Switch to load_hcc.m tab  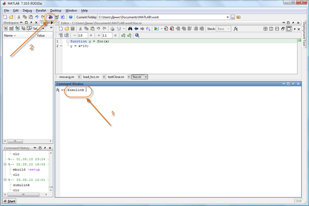click(x=91, y=77)
